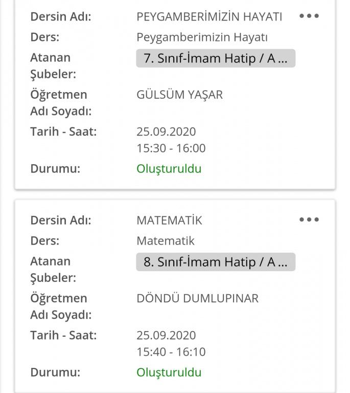Open three-dot menu for Matematik lesson
Image resolution: width=350 pixels, height=393 pixels.
point(309,220)
